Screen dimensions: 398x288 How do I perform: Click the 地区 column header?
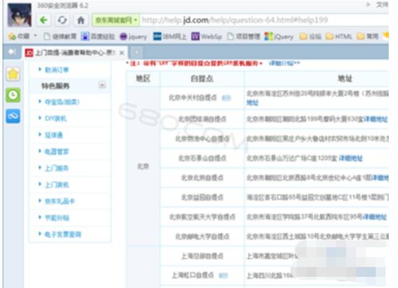pyautogui.click(x=143, y=78)
